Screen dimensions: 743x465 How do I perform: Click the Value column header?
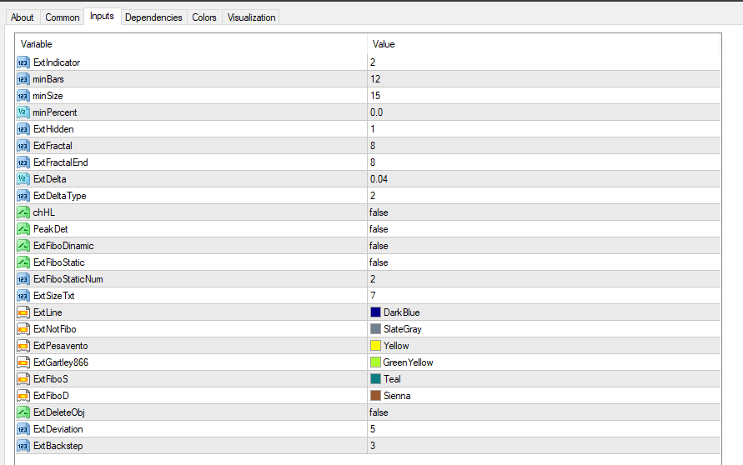click(384, 44)
